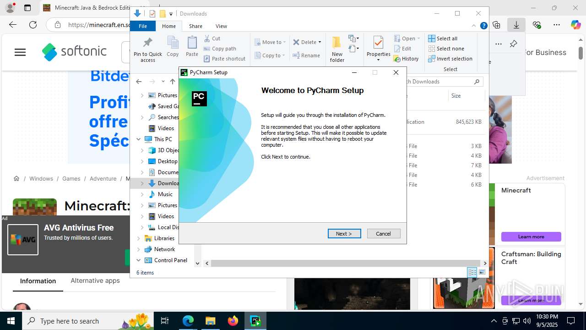Click the navigation pane scroll-down arrow

[x=198, y=263]
